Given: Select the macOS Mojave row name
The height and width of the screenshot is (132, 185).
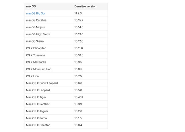Looking at the screenshot, I should [x=36, y=27].
